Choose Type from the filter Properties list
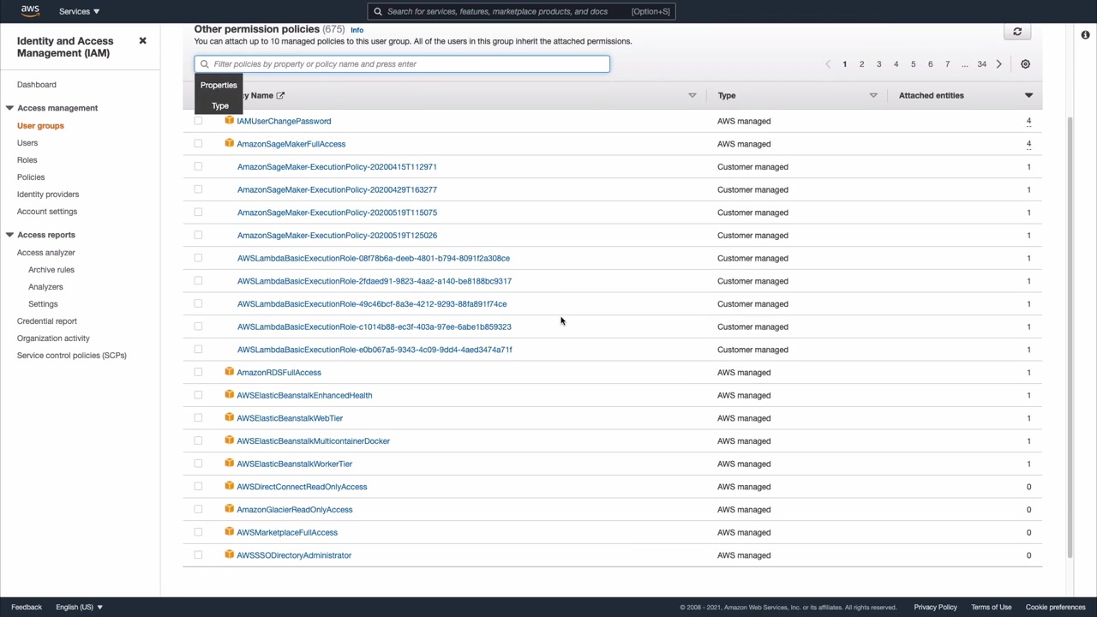Image resolution: width=1097 pixels, height=617 pixels. (220, 105)
